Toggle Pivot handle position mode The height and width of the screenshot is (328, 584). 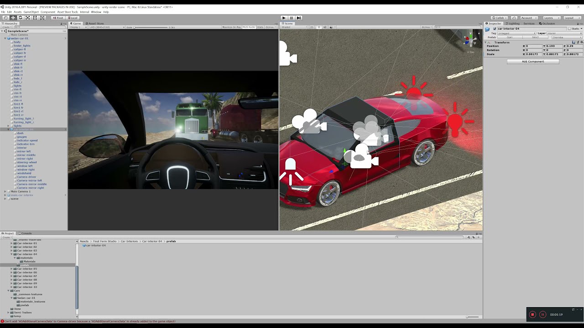click(x=57, y=18)
